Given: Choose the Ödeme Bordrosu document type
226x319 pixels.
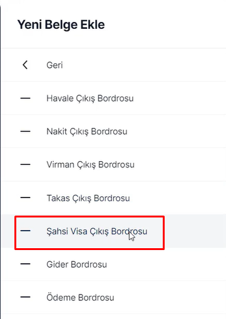Looking at the screenshot, I should [x=80, y=298].
